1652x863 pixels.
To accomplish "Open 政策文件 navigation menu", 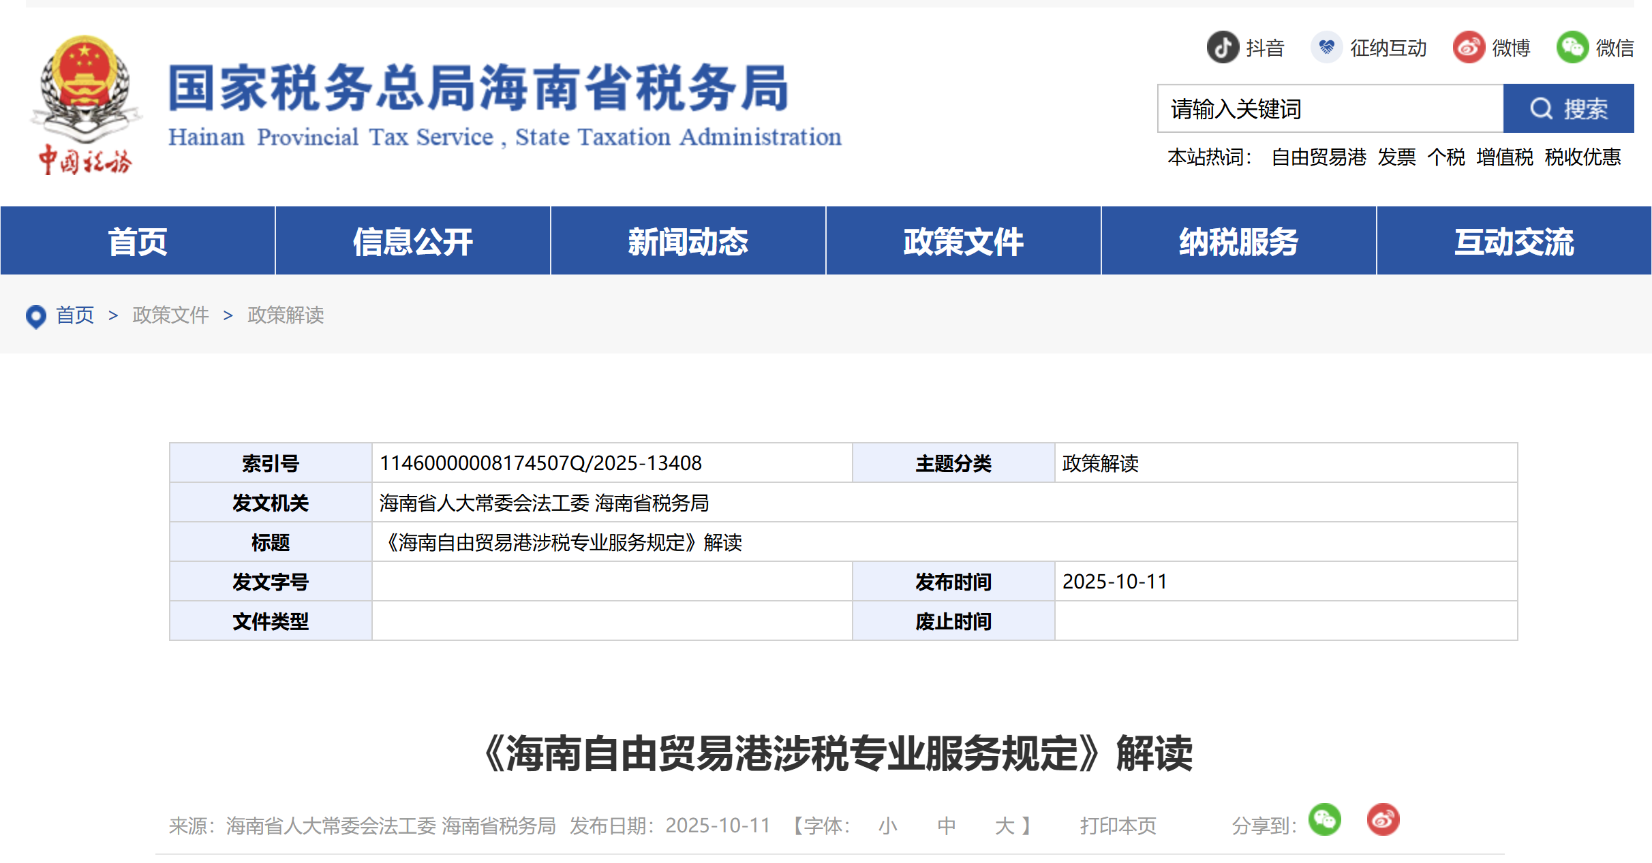I will point(964,241).
